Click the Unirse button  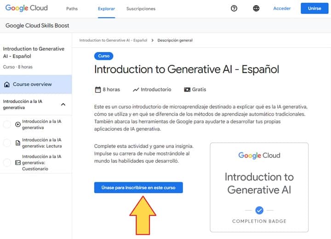coord(314,8)
